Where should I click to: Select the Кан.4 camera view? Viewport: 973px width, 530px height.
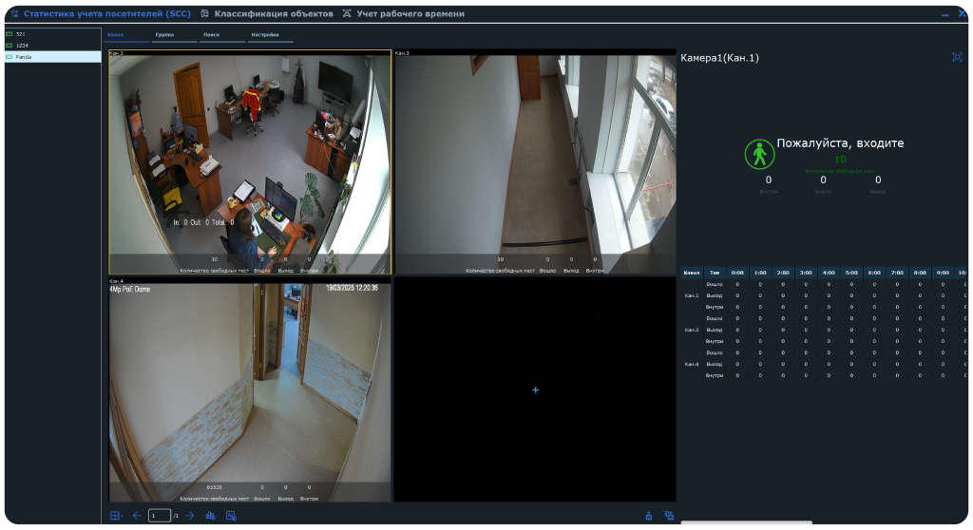click(250, 389)
